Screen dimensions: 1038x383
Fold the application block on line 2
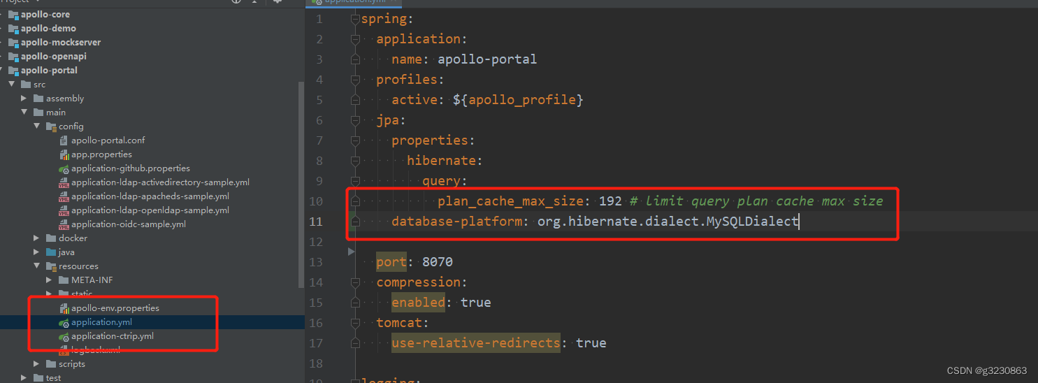click(355, 40)
